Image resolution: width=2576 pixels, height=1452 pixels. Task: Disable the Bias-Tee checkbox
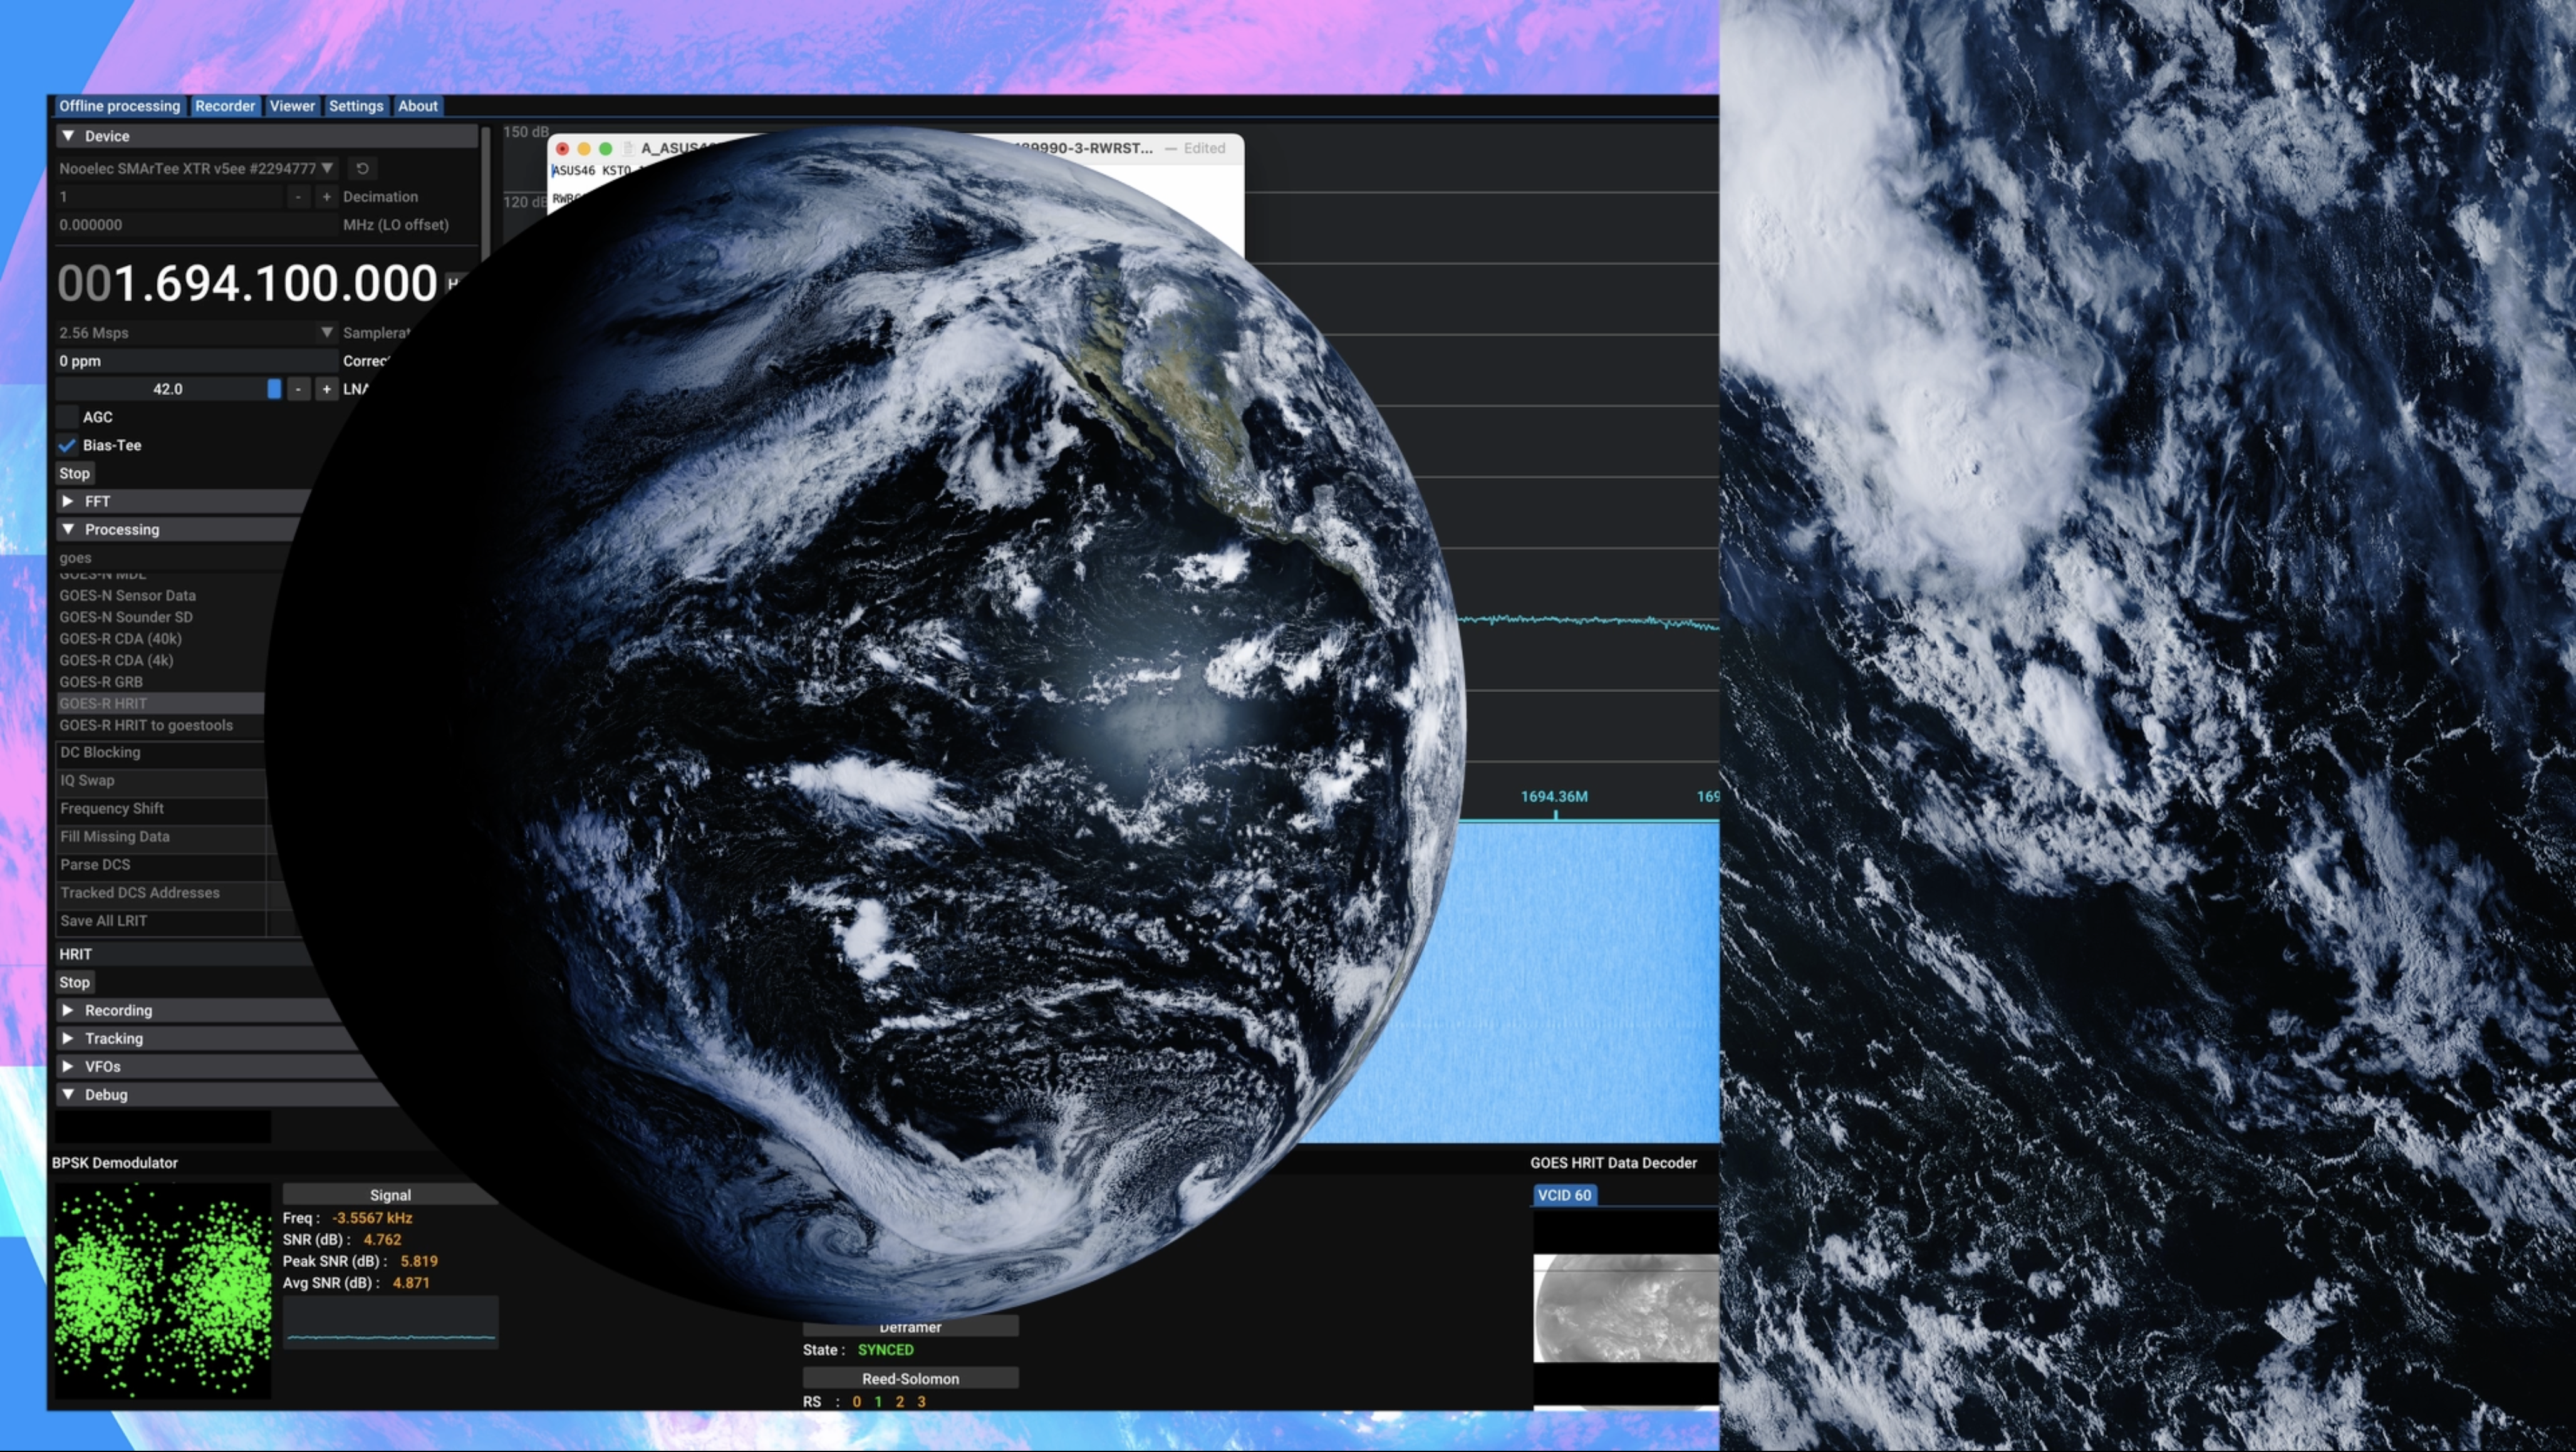coord(67,445)
